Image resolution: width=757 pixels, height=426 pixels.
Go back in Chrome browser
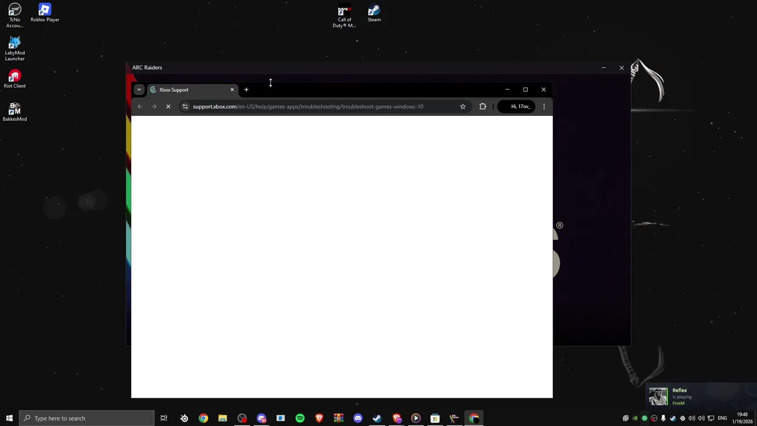[x=140, y=106]
